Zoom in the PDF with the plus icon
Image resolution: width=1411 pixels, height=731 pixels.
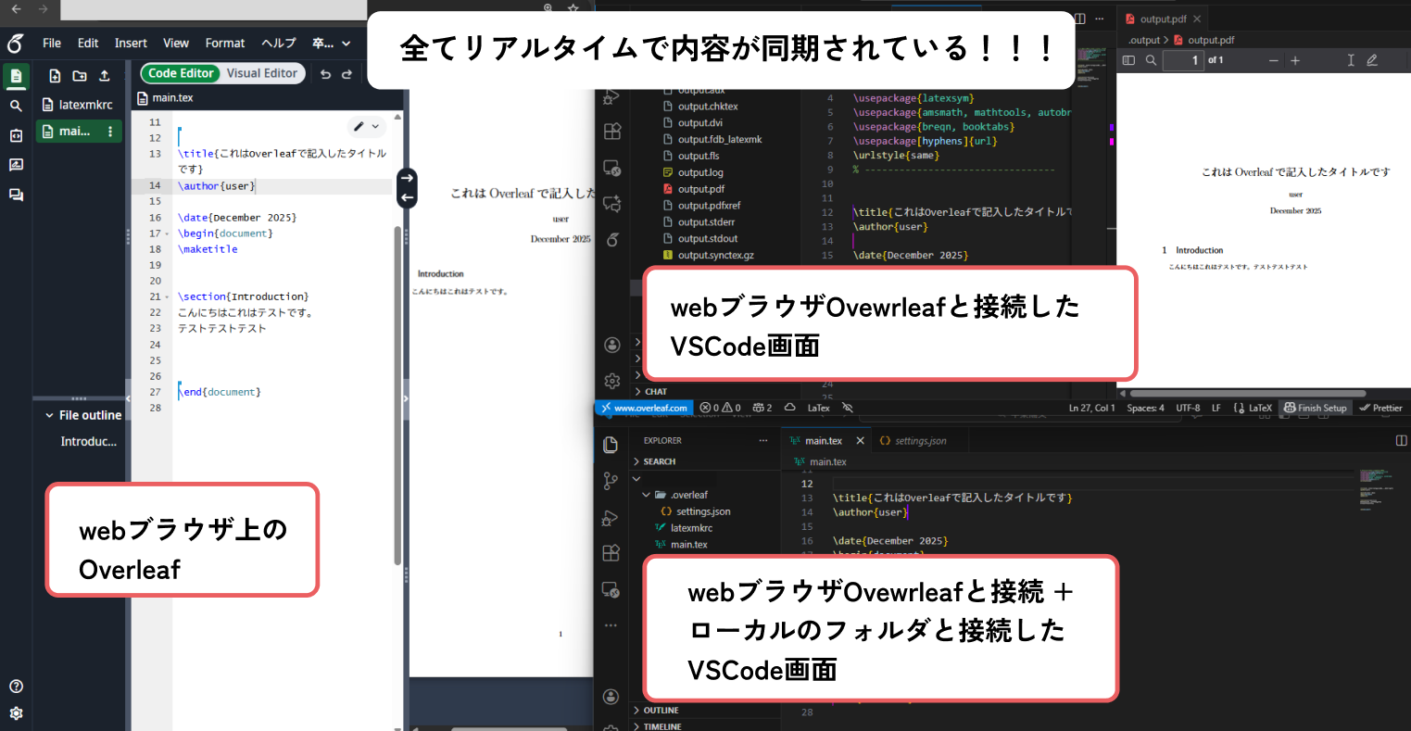[x=1294, y=59]
